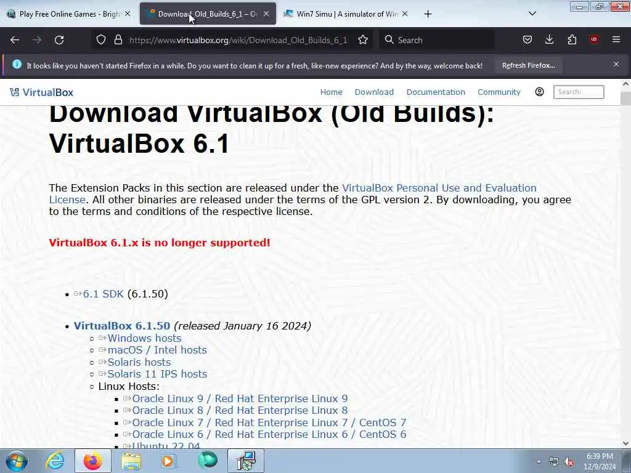The width and height of the screenshot is (631, 473).
Task: Open the 6.1 SDK link
Action: [103, 294]
